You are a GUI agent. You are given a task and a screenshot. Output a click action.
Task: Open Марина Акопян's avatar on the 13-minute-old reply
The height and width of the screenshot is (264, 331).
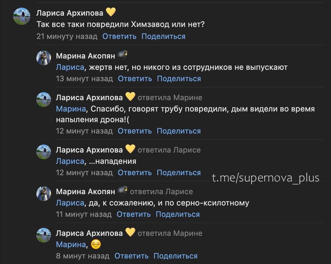pyautogui.click(x=44, y=58)
